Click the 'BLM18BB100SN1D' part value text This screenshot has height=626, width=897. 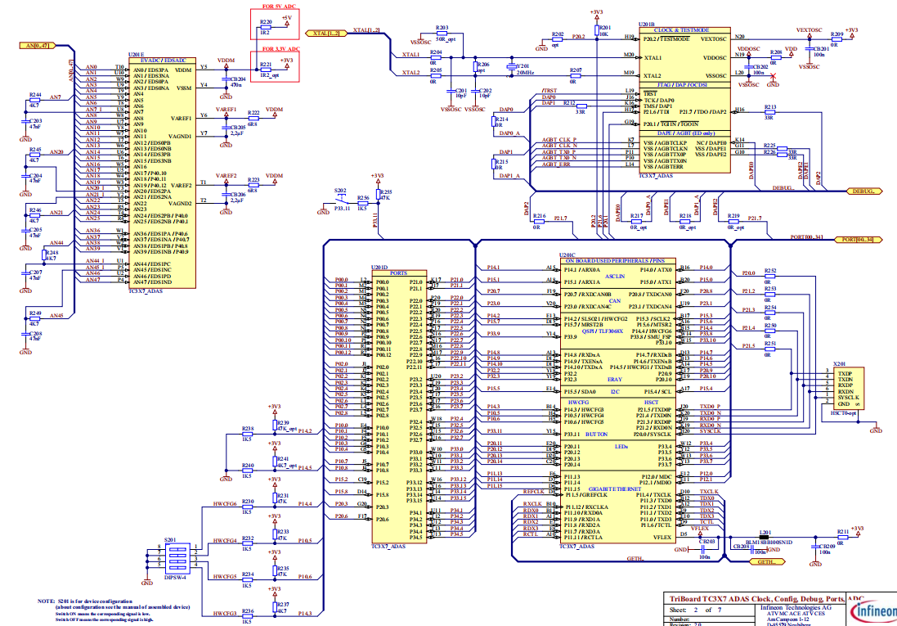pos(769,543)
